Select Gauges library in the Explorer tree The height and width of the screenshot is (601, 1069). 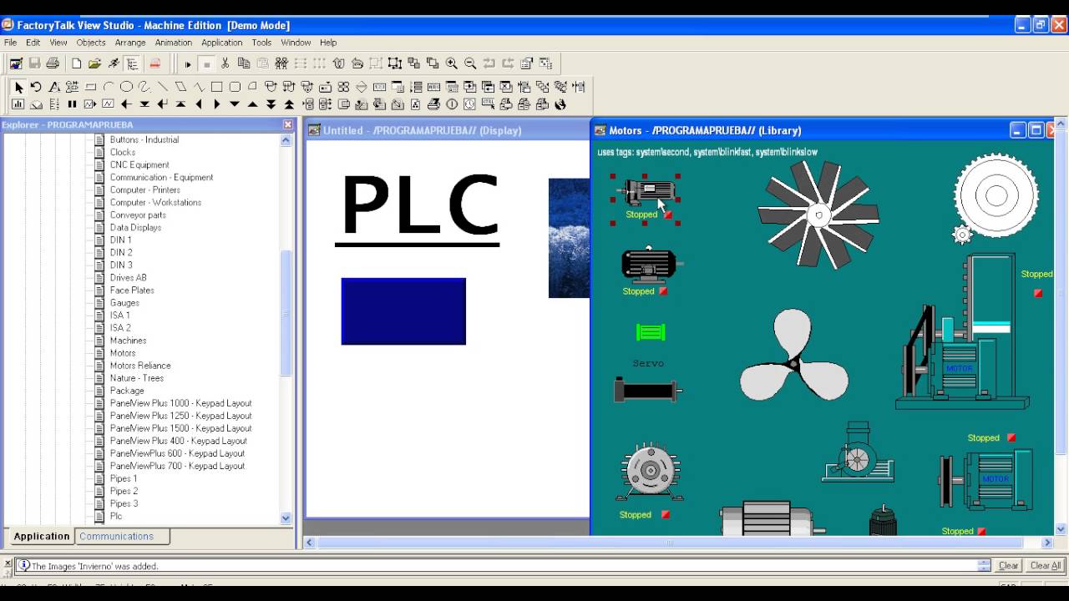pyautogui.click(x=124, y=303)
